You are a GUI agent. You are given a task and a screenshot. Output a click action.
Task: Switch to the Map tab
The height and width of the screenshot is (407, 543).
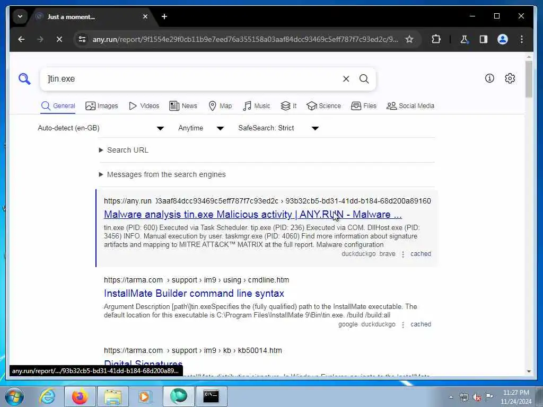pyautogui.click(x=220, y=106)
